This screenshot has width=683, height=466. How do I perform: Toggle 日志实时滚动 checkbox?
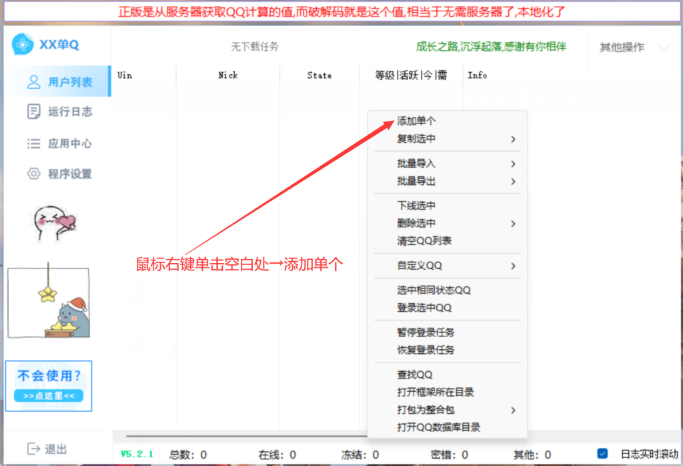(602, 454)
